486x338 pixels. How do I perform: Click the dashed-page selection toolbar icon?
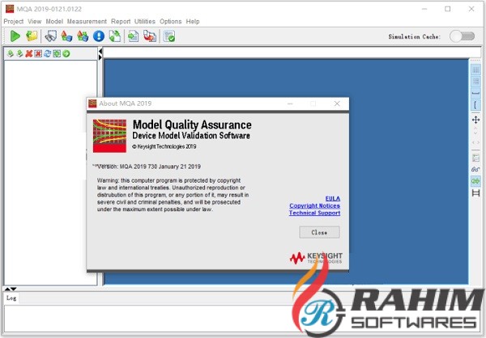[50, 36]
